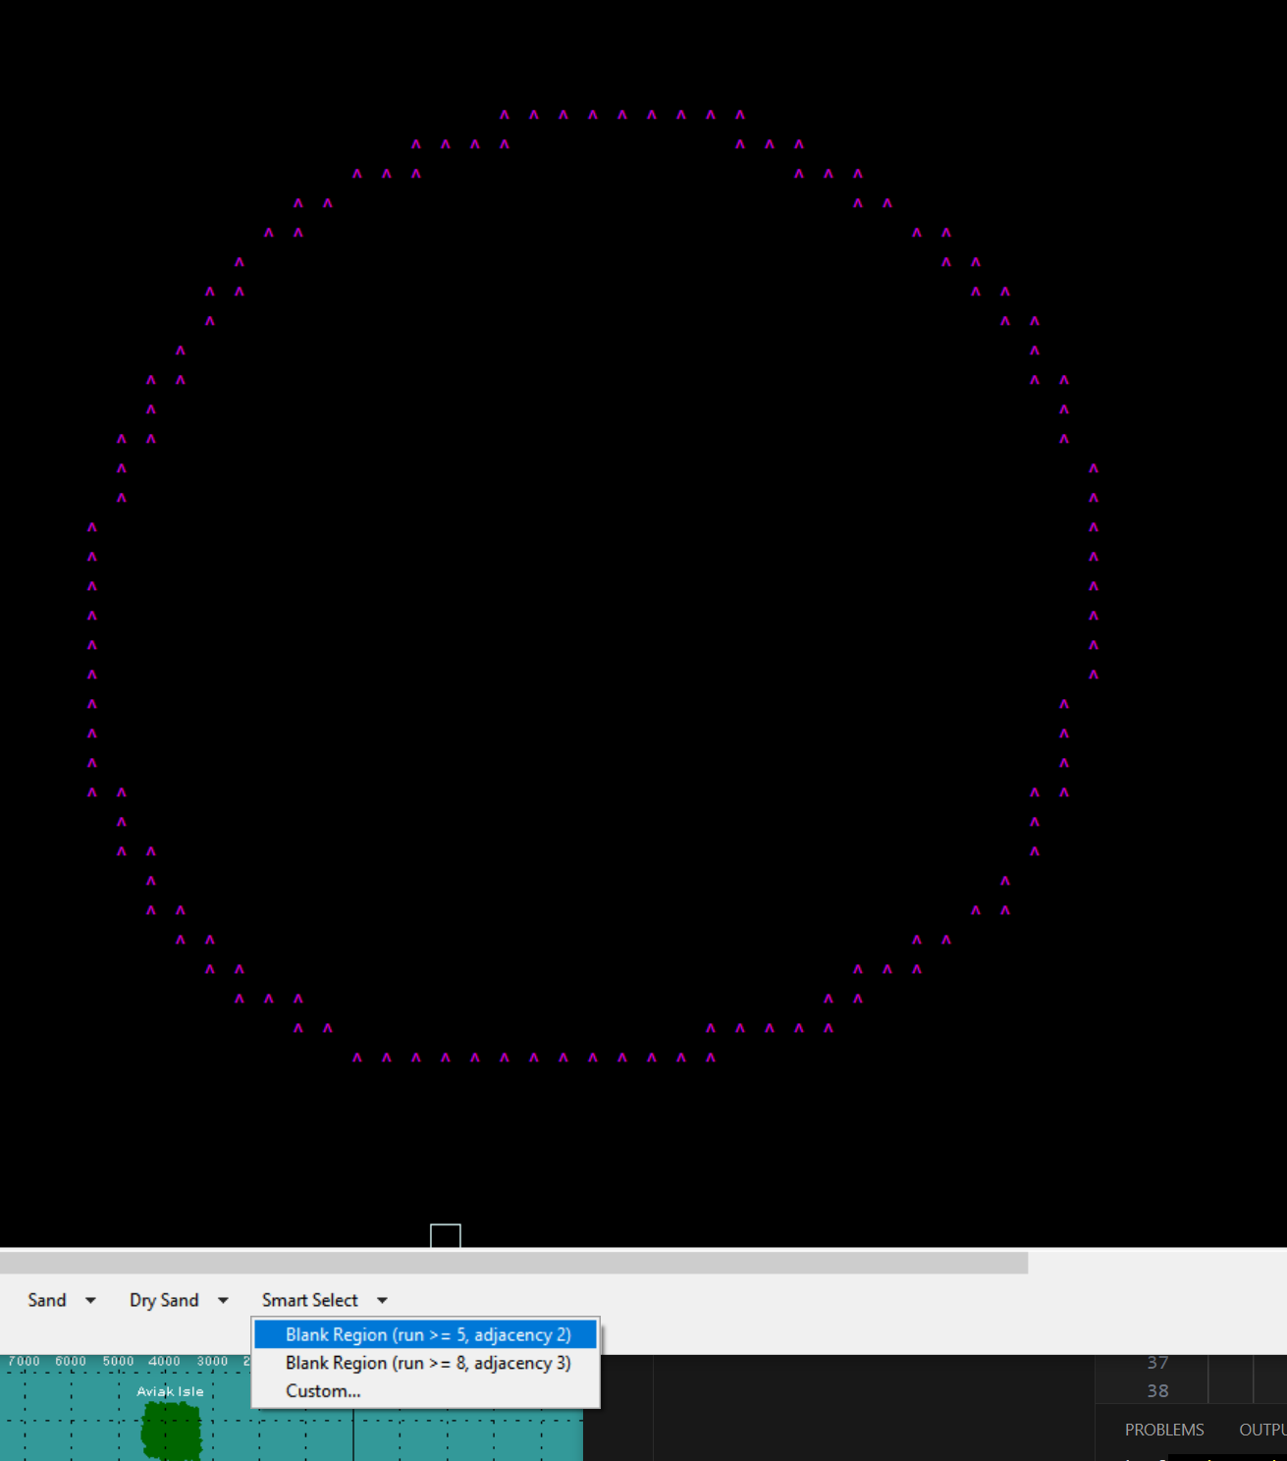Select Blank Region run >= 5, adjacency 2
The height and width of the screenshot is (1461, 1287).
[x=426, y=1334]
